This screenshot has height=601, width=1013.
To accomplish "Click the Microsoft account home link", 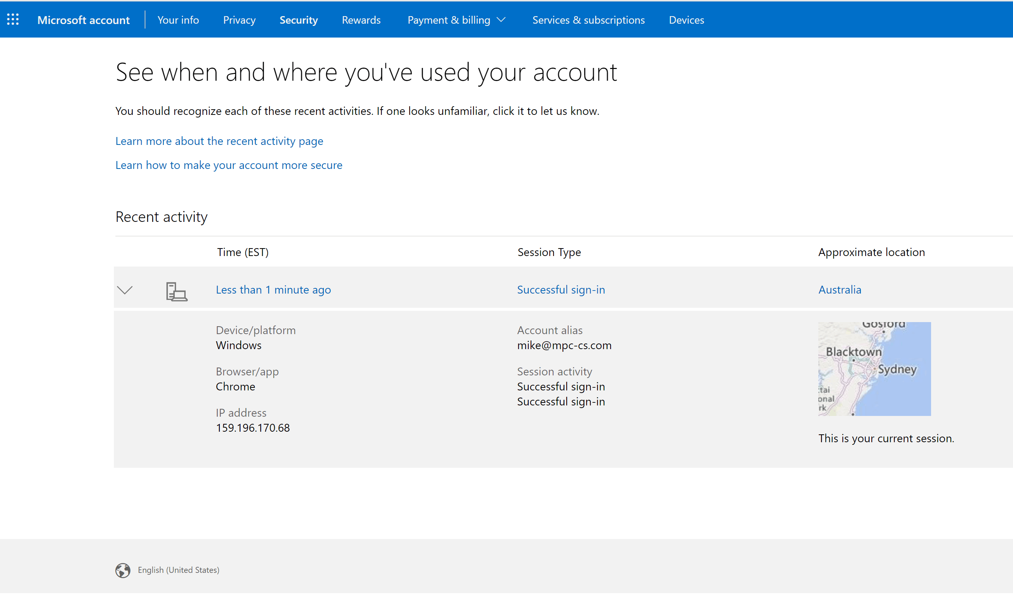I will [83, 20].
